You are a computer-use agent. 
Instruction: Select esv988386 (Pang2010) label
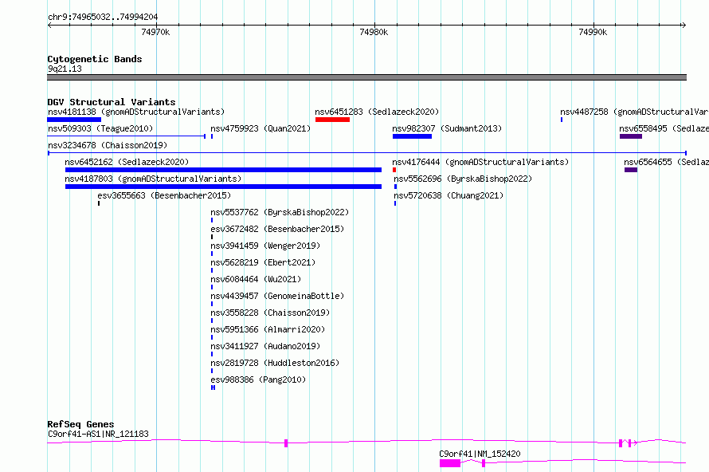pyautogui.click(x=258, y=380)
